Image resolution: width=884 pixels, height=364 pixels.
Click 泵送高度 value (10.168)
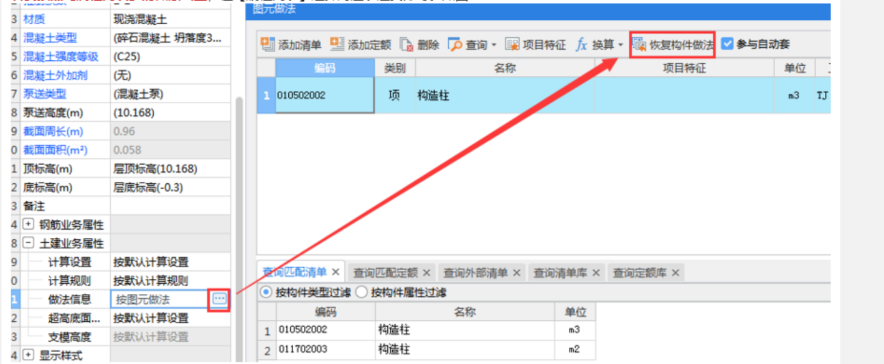point(134,113)
